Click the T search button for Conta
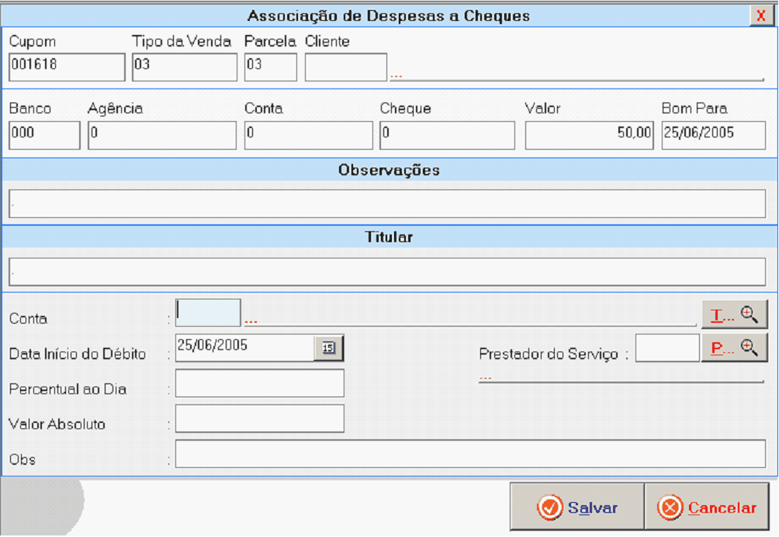779x537 pixels. (734, 314)
